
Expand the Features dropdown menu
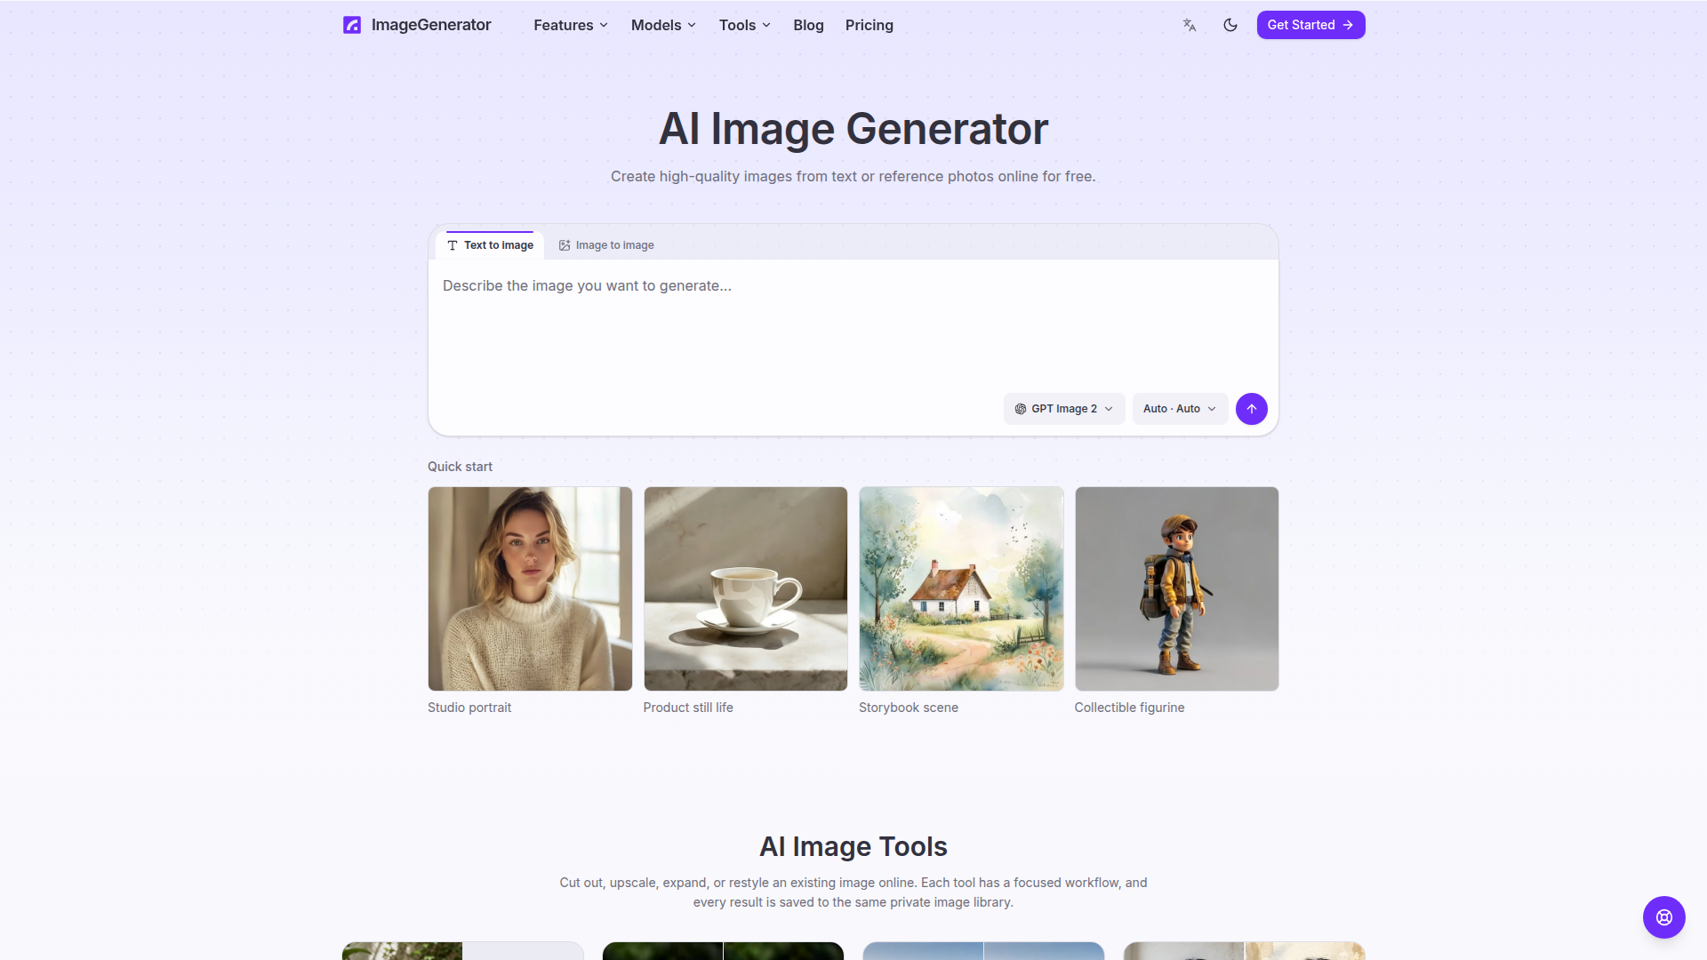point(571,25)
